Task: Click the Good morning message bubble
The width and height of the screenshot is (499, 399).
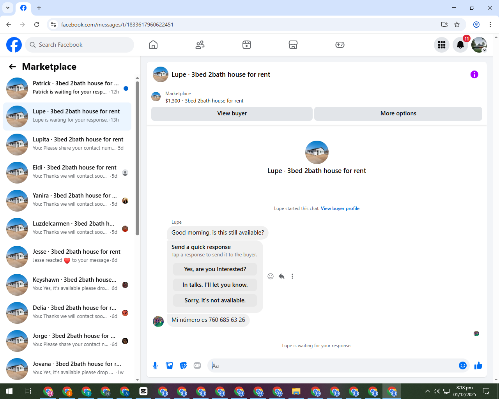Action: [x=218, y=233]
